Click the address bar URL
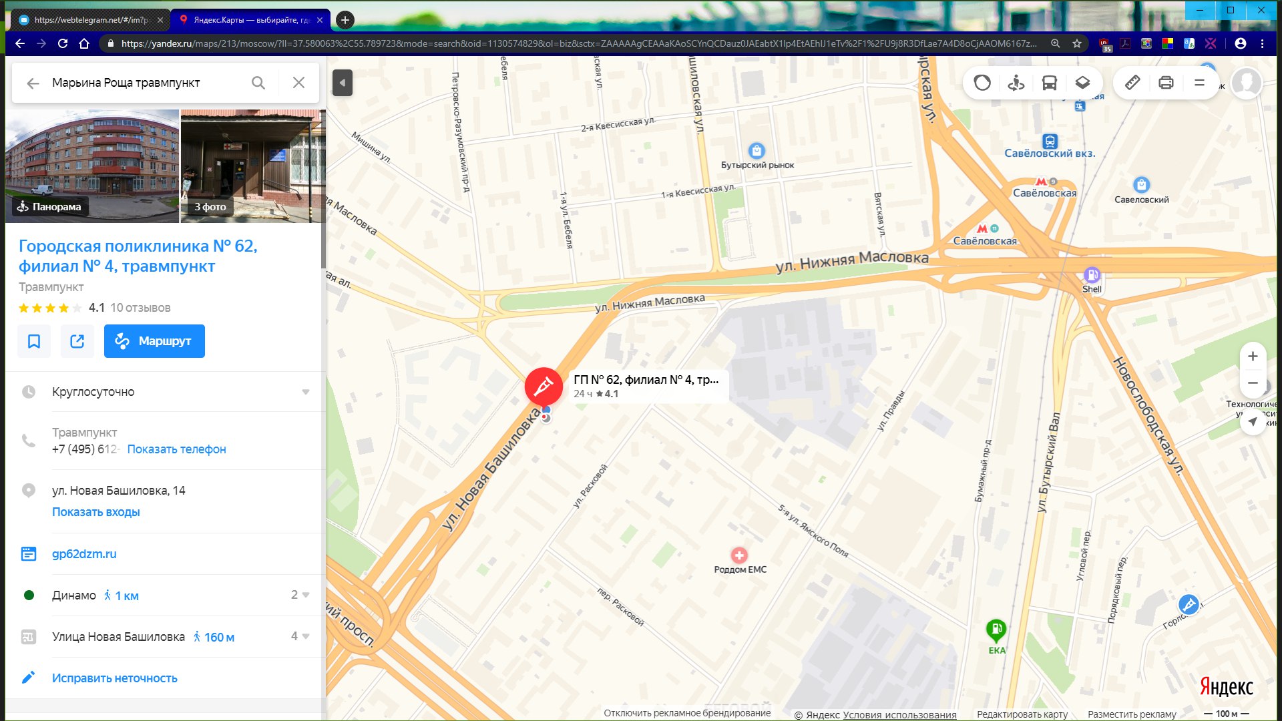 [x=578, y=43]
